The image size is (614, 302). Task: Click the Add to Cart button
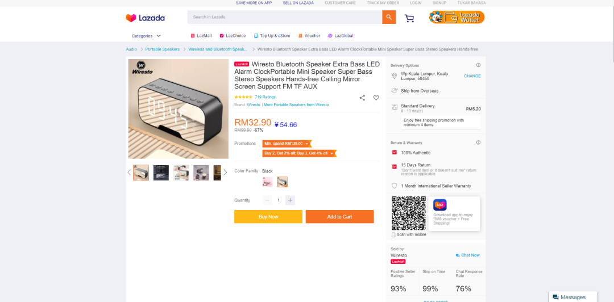tap(339, 217)
